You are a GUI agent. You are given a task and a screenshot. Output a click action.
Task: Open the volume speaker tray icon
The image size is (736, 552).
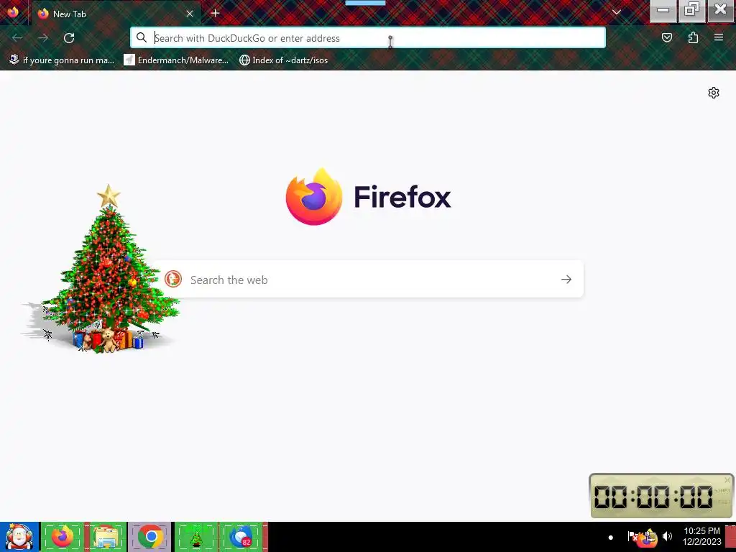click(x=667, y=536)
